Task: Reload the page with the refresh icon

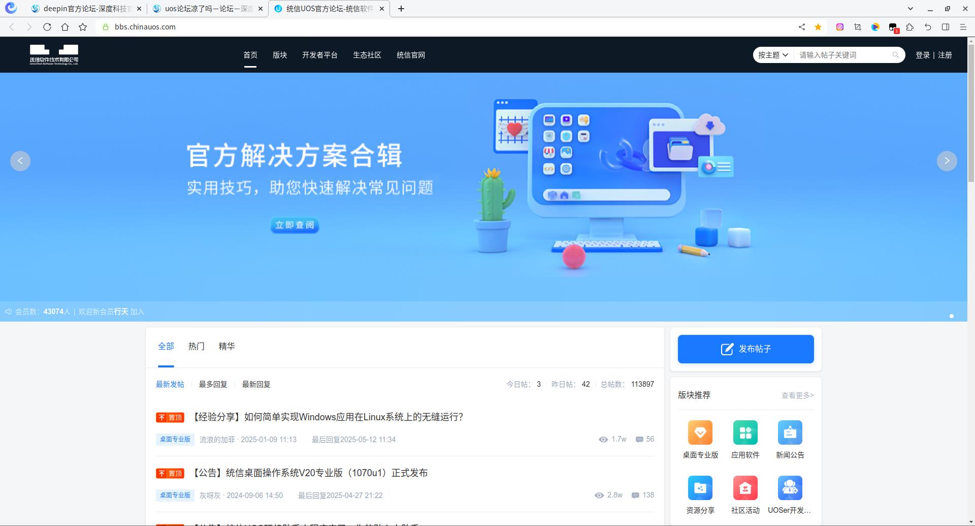Action: [x=47, y=27]
